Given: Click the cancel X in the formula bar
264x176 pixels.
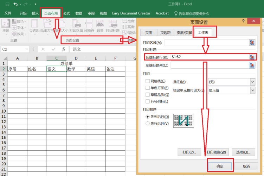Looking at the screenshot, I should click(43, 49).
